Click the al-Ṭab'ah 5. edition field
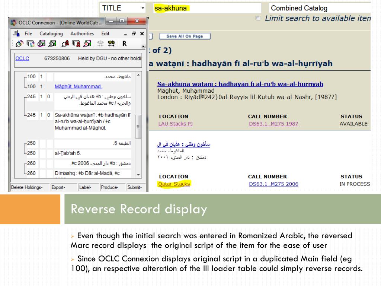The image size is (381, 286). 93,153
